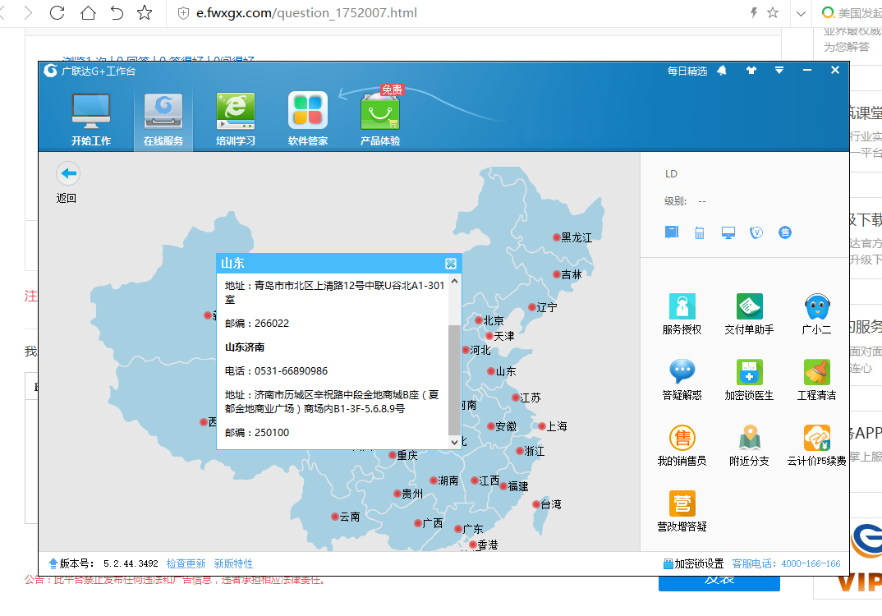Bookmark page with address bar star
The width and height of the screenshot is (882, 616).
(773, 12)
